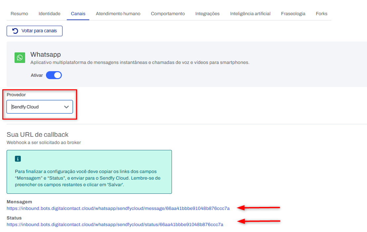Click the green WhatsApp logo icon
Image resolution: width=367 pixels, height=232 pixels.
coord(20,58)
